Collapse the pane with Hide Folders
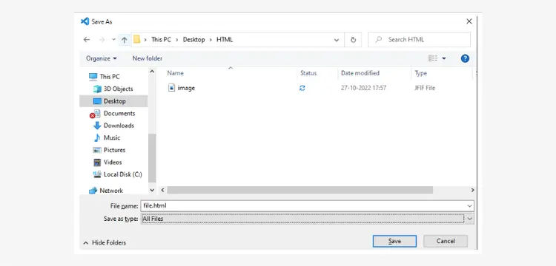Image resolution: width=556 pixels, height=266 pixels. coord(105,242)
